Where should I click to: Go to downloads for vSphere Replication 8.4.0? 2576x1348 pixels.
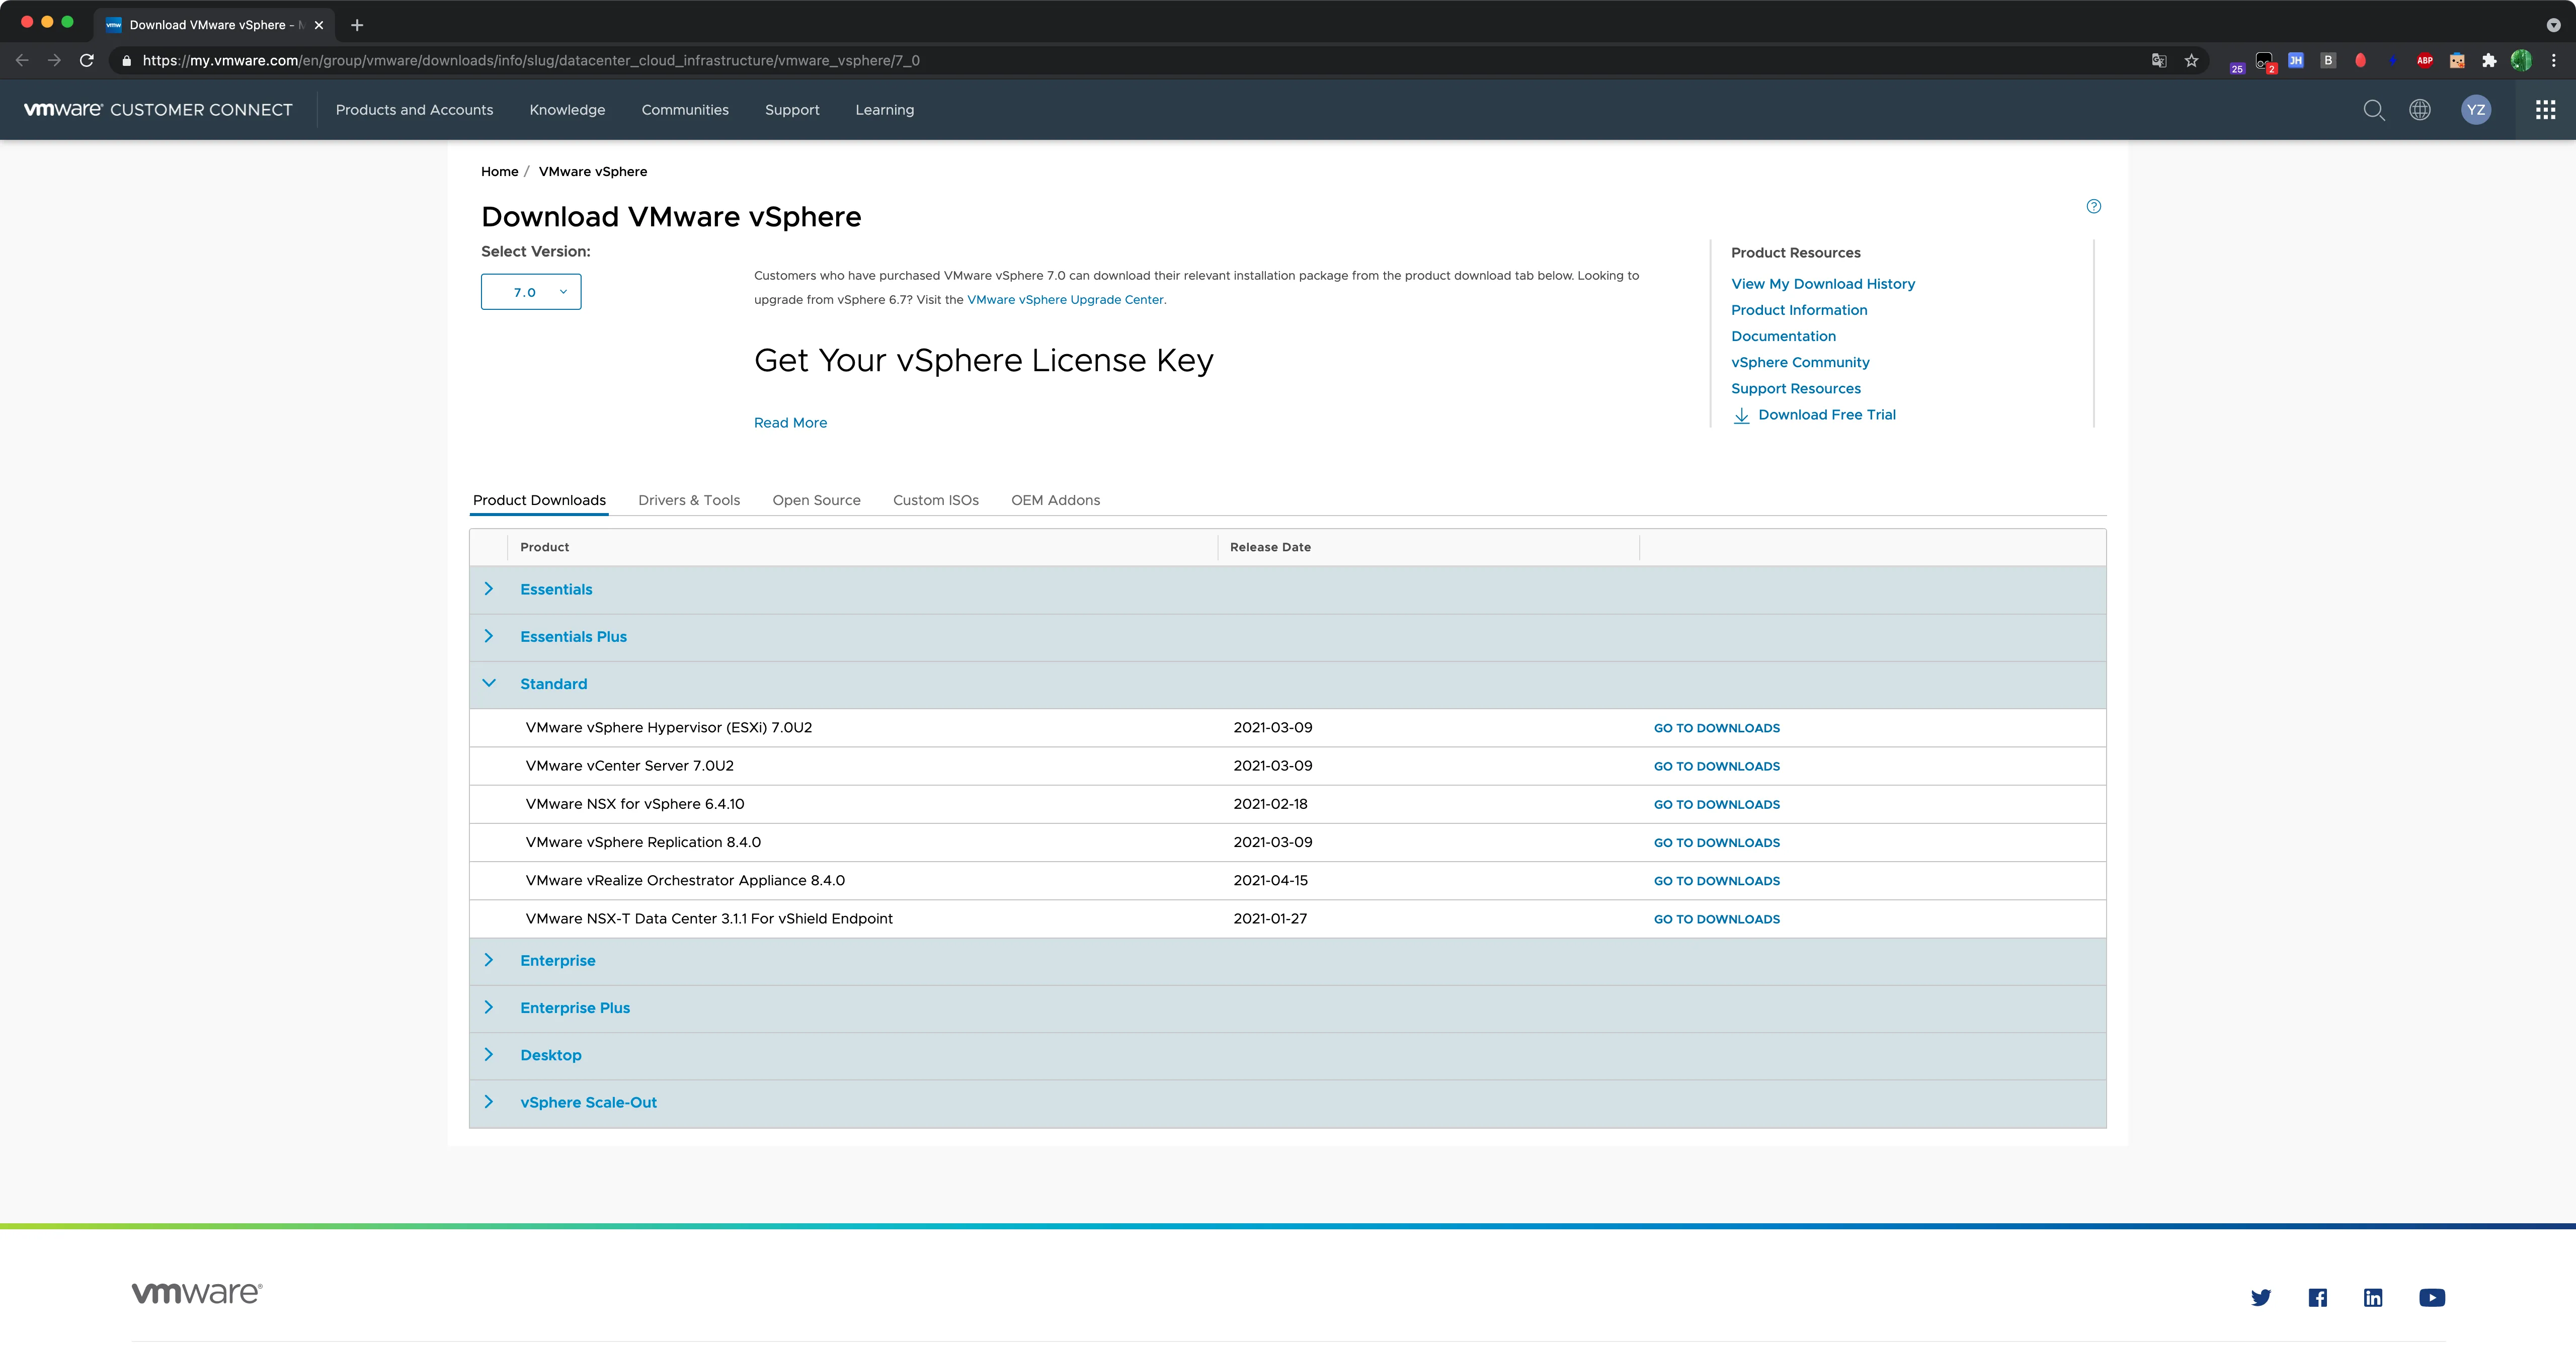(1716, 843)
